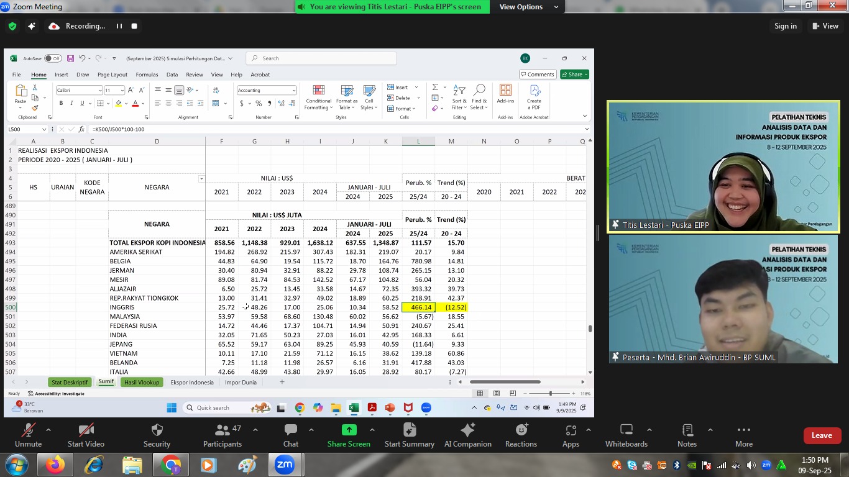Open the Participants list
This screenshot has height=477, width=849.
[x=222, y=430]
